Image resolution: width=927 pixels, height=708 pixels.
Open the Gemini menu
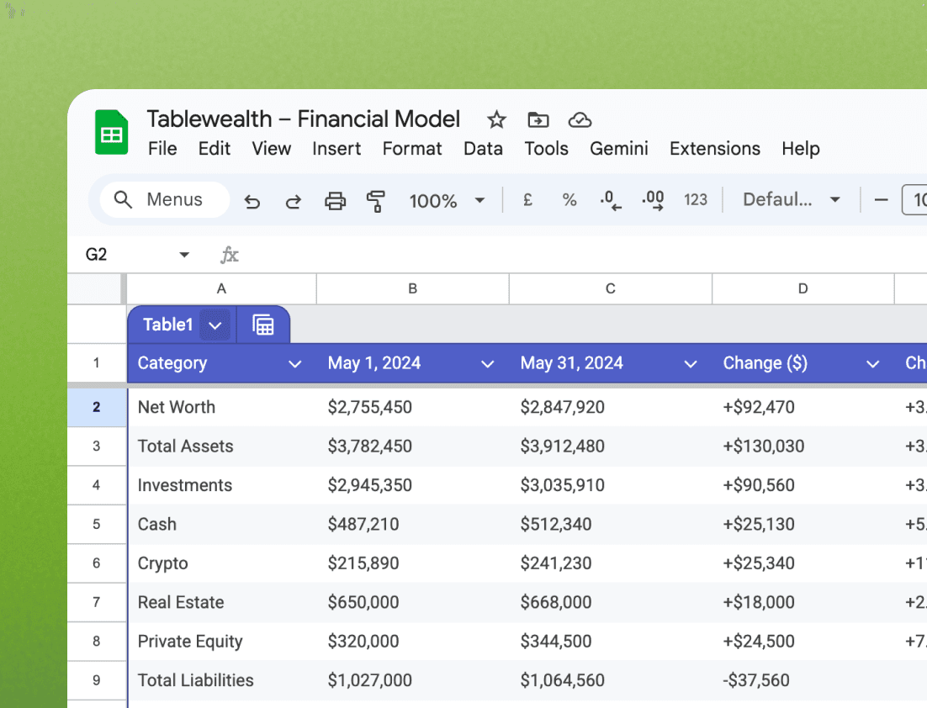619,148
